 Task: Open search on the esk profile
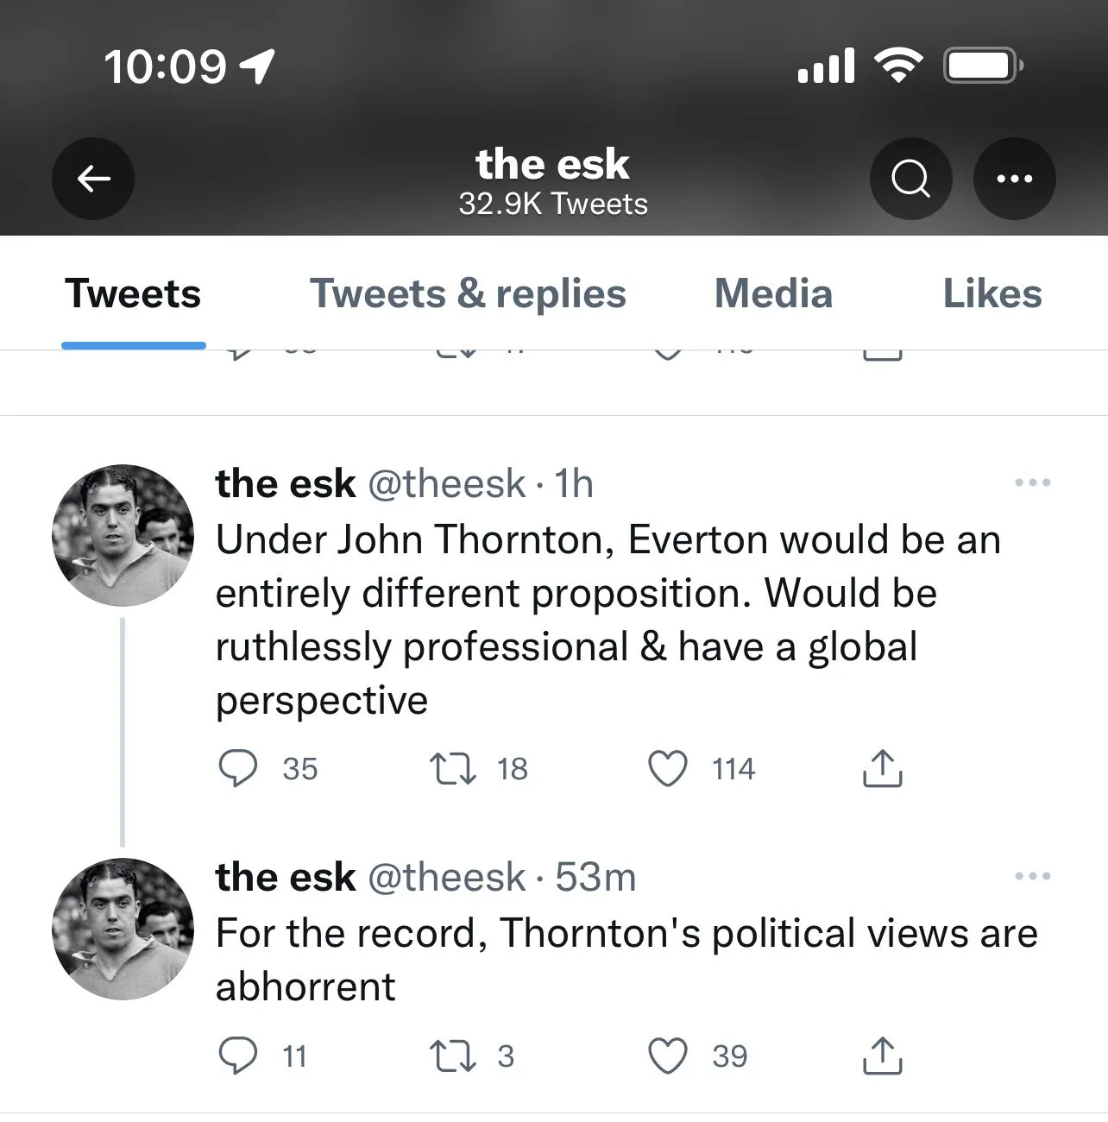point(910,179)
